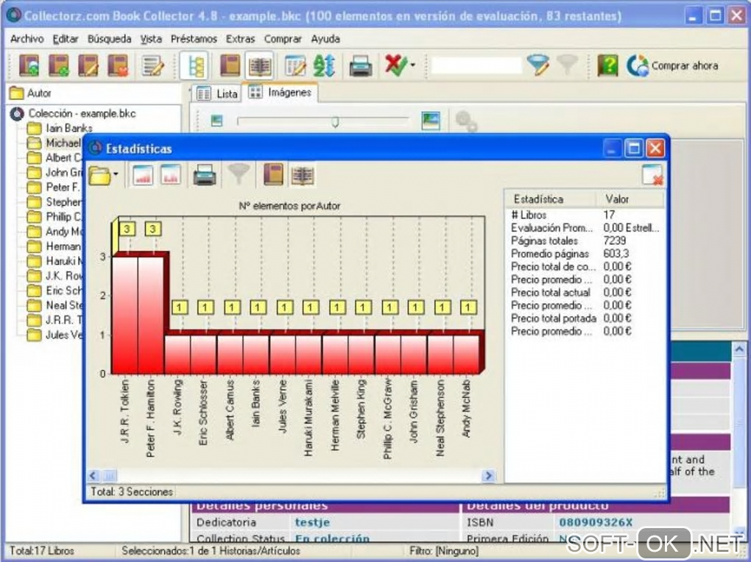Click the Autor folder grouping header

coord(93,93)
